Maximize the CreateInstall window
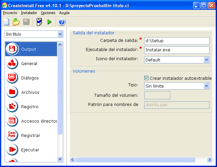Screen dimensions: 217x167 pyautogui.click(x=204, y=6)
